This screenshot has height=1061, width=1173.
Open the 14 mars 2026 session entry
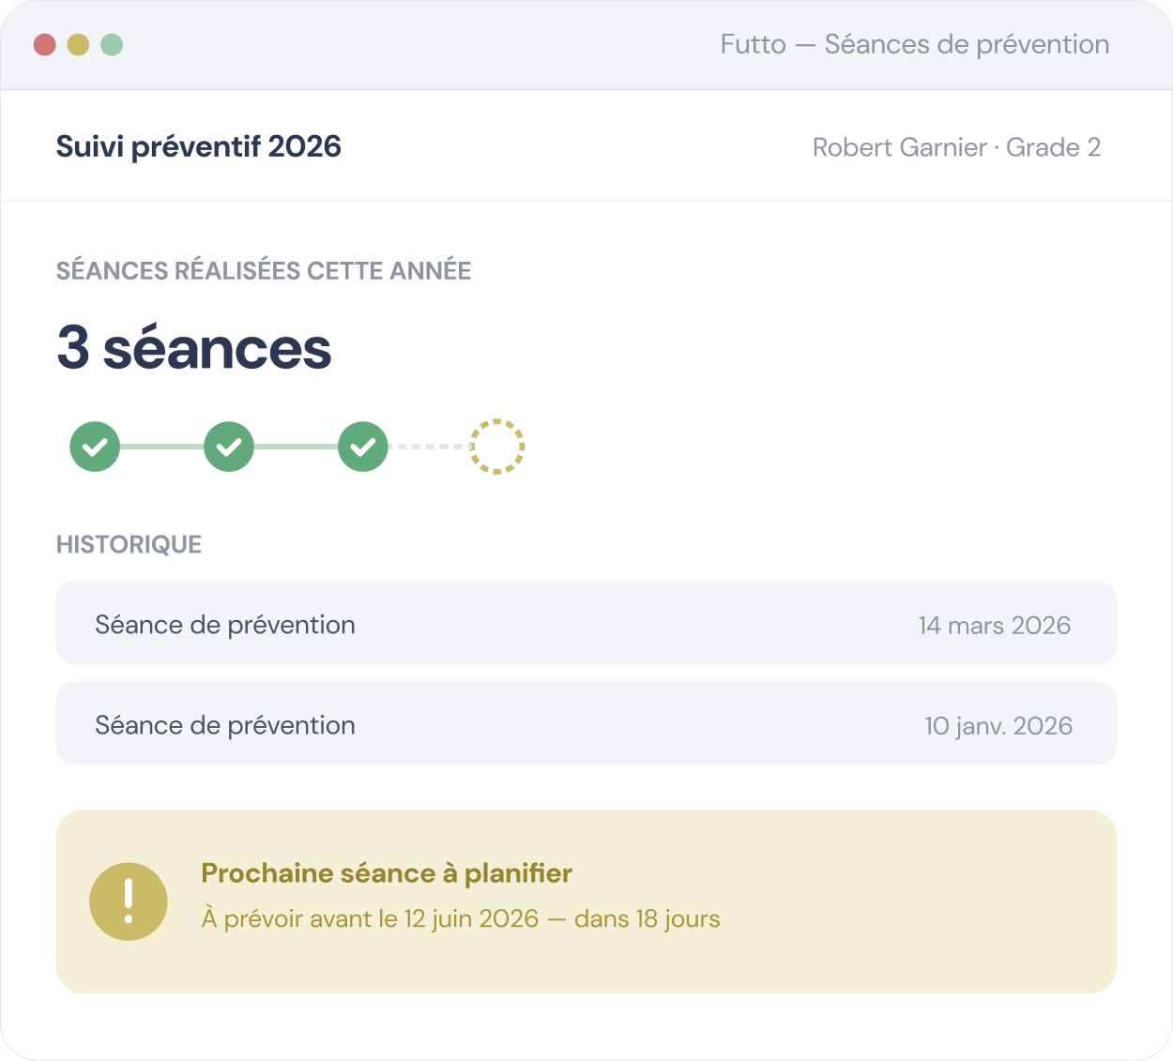pyautogui.click(x=586, y=623)
